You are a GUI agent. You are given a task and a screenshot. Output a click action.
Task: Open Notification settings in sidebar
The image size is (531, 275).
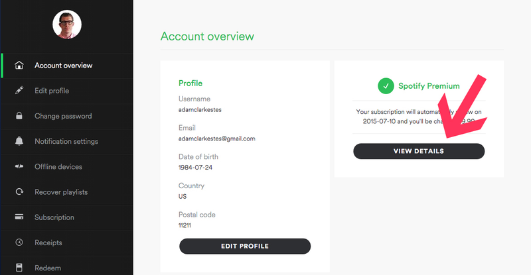point(66,141)
